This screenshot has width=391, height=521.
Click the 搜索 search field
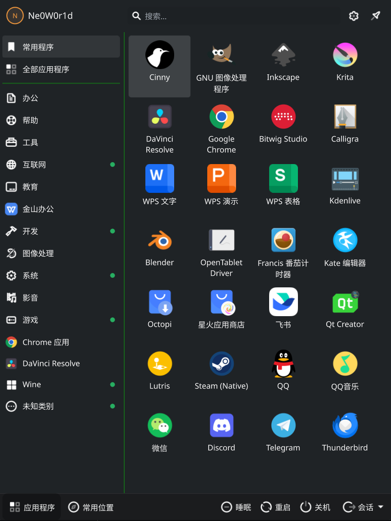coord(230,16)
